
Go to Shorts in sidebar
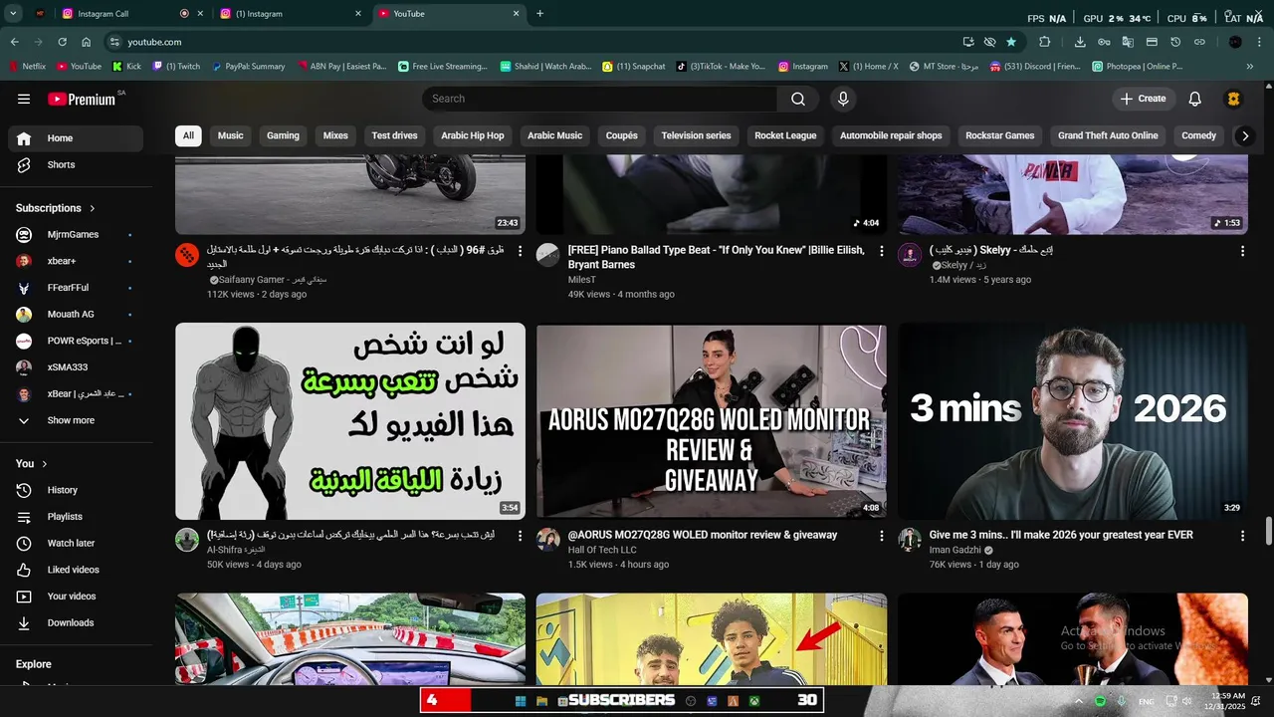(x=76, y=164)
